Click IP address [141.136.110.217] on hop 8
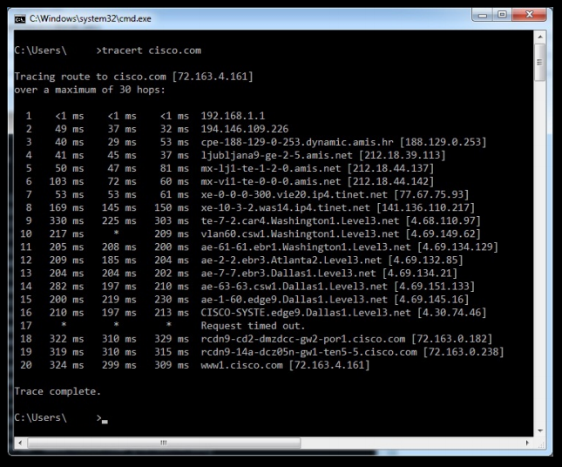This screenshot has width=562, height=467. click(425, 208)
